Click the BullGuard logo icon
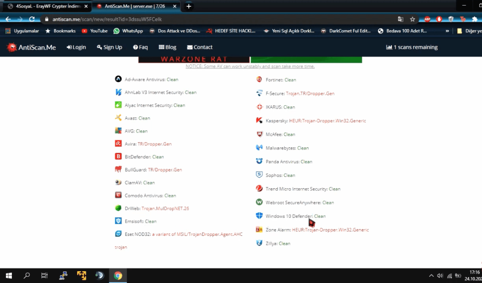482x283 pixels. tap(118, 170)
